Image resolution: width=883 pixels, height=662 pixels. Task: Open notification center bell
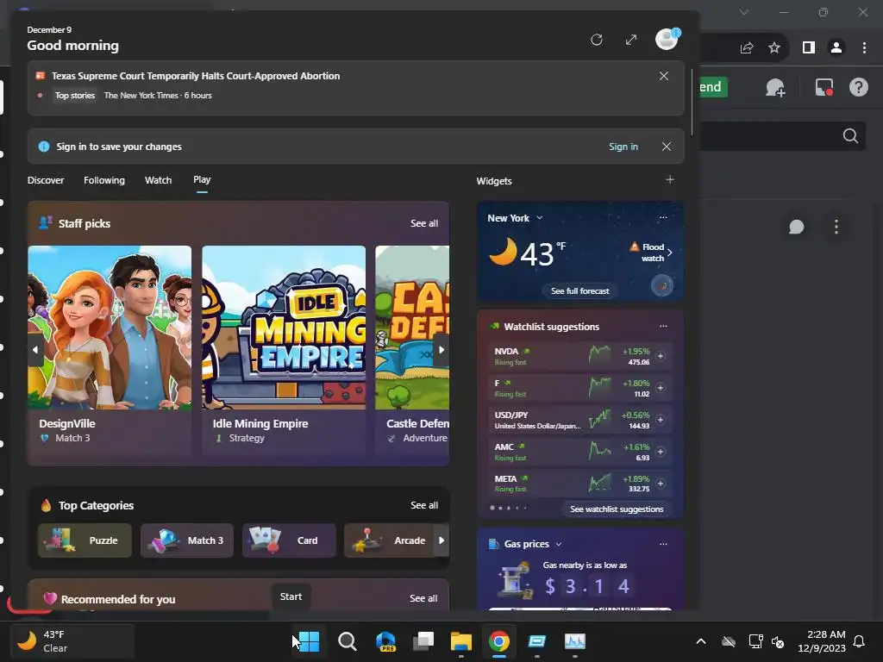pyautogui.click(x=860, y=641)
